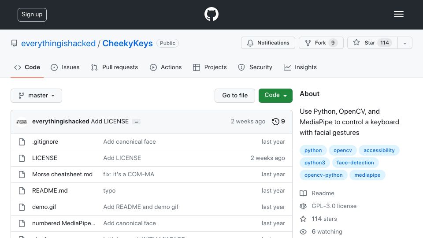Click the Go to file button
This screenshot has height=238, width=423.
[235, 96]
